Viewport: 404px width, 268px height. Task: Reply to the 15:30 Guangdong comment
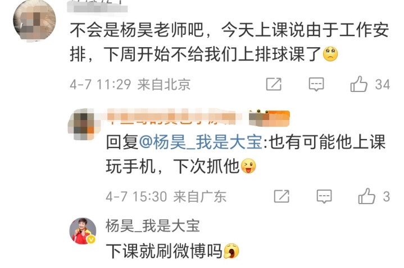click(x=324, y=196)
